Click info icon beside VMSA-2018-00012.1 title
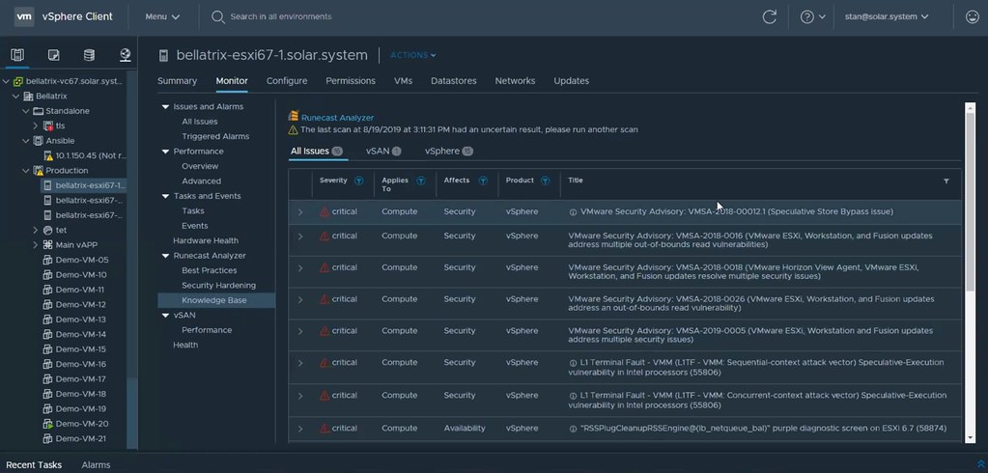 tap(573, 212)
